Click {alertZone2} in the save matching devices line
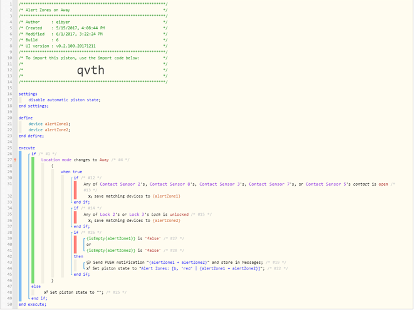416x312 pixels. pos(167,221)
